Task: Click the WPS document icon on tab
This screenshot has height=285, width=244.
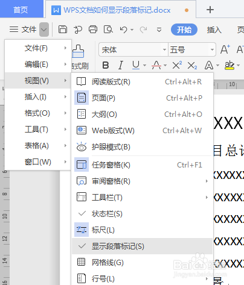Action: 56,10
